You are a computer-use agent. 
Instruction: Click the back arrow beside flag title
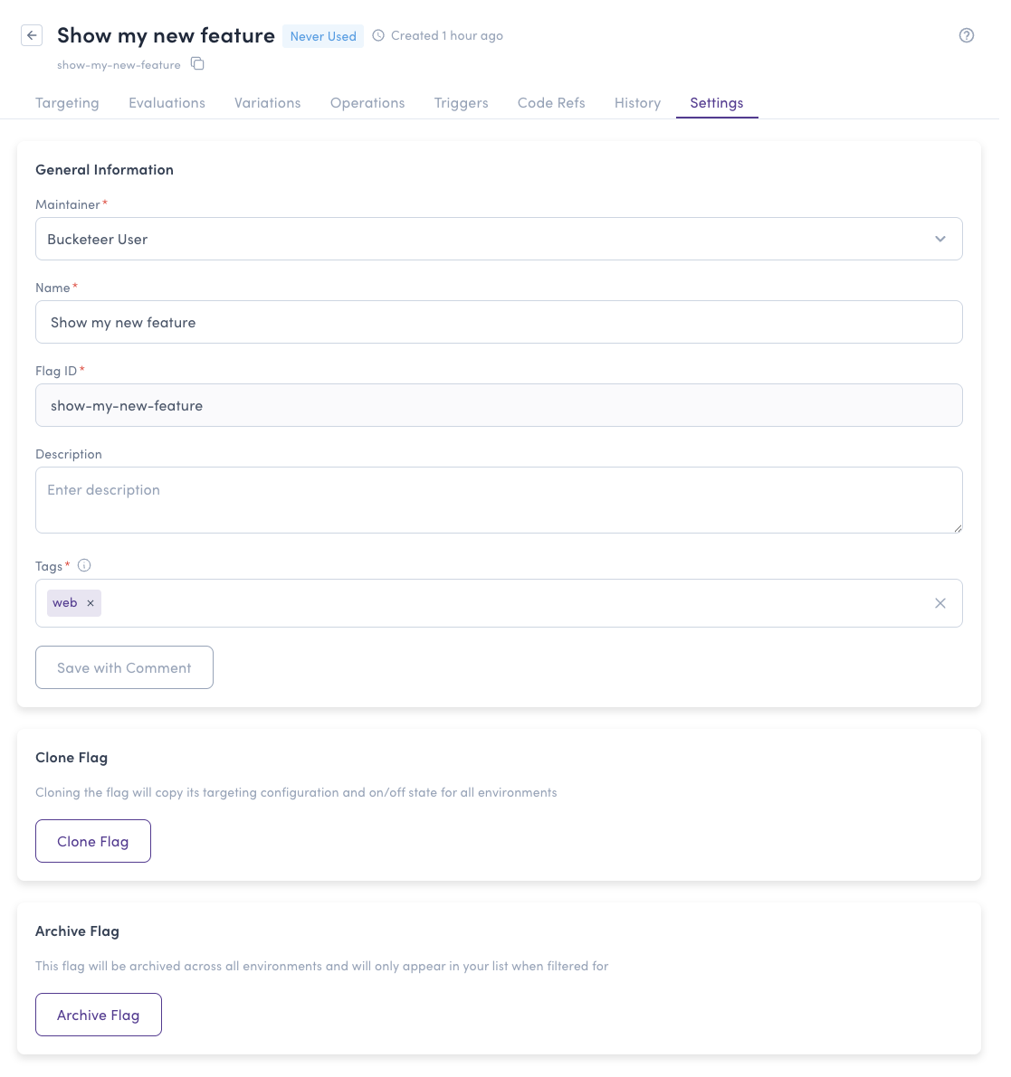(32, 35)
